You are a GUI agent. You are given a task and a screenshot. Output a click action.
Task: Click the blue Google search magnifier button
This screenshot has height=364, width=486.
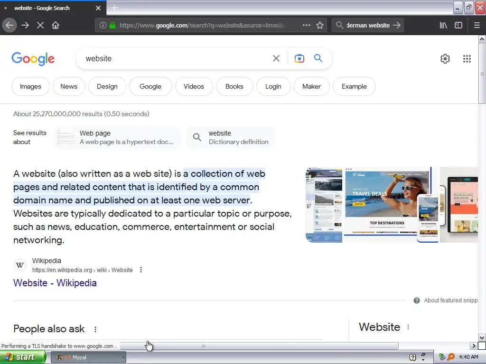click(x=318, y=58)
